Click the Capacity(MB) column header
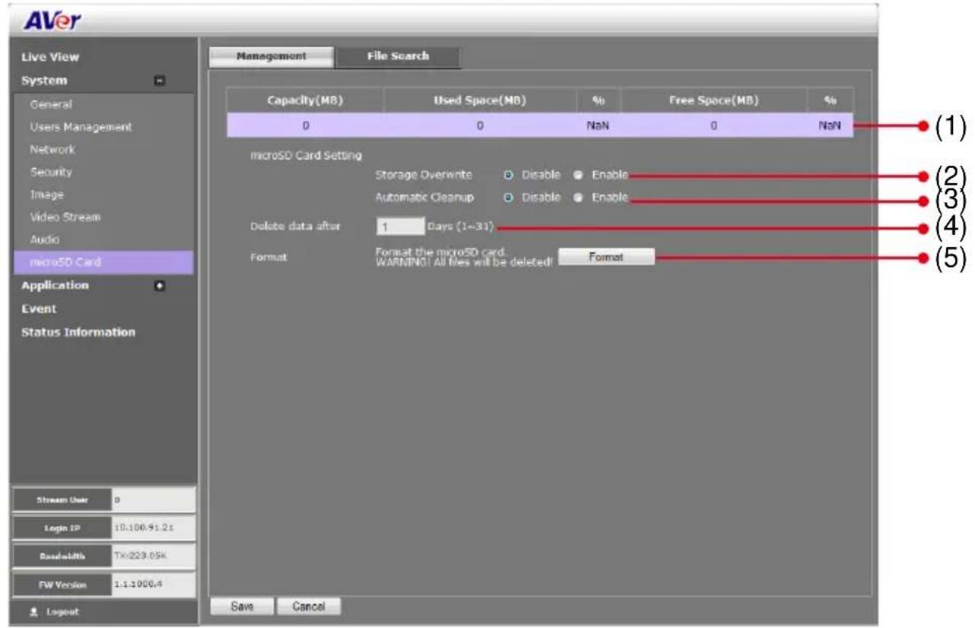Viewport: 975px width, 628px height. tap(305, 100)
